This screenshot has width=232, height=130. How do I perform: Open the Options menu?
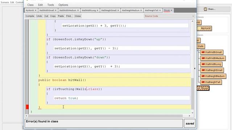pos(63,5)
